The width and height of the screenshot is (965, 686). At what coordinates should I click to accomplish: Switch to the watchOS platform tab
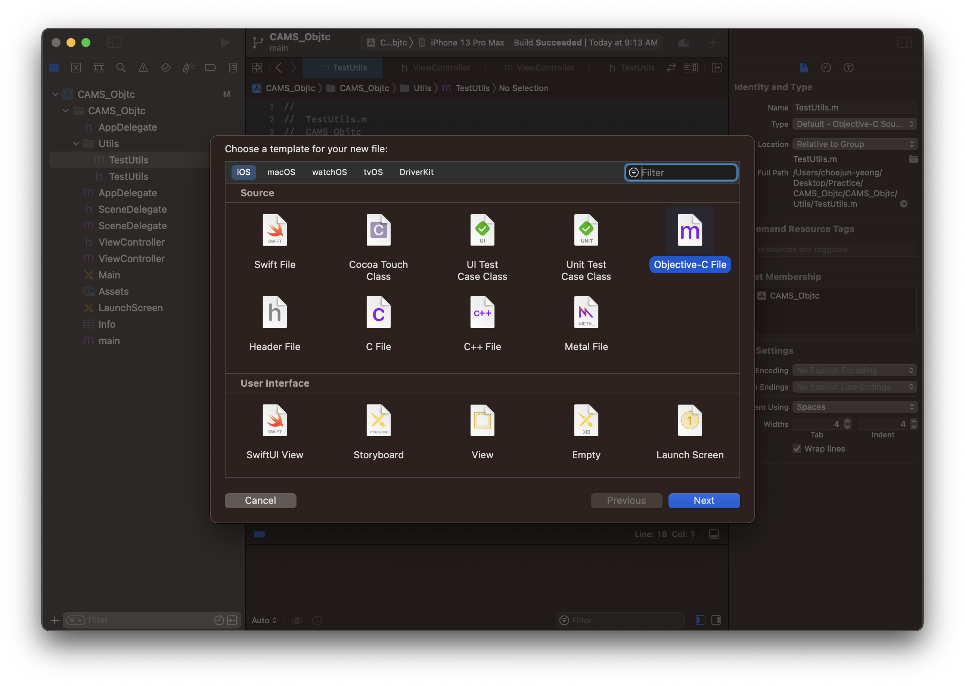tap(329, 172)
